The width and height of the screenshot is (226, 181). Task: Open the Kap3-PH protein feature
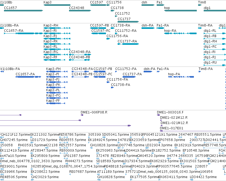tap(57, 72)
